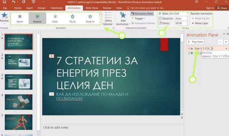
Task: Open the Trigger dropdown
Action: point(138,18)
